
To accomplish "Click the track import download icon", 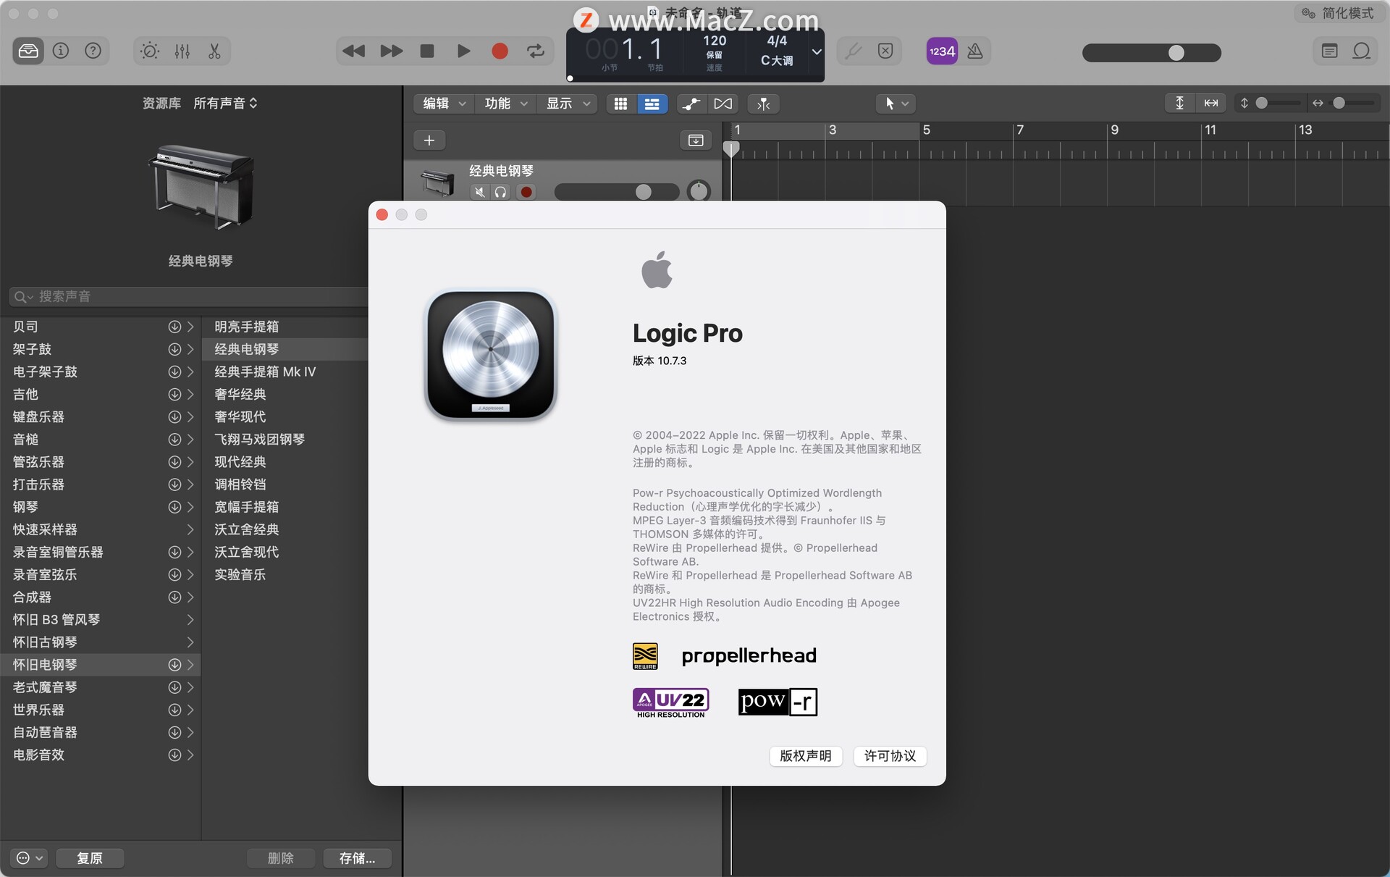I will 696,140.
